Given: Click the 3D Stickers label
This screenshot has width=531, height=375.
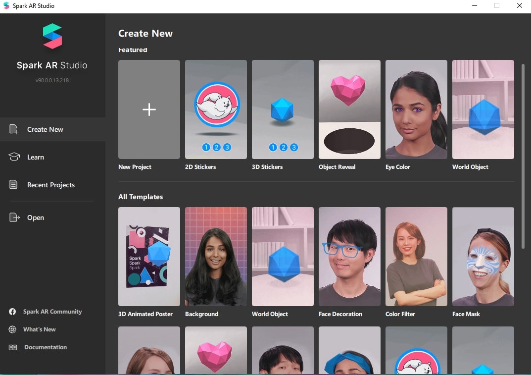Looking at the screenshot, I should tap(267, 167).
